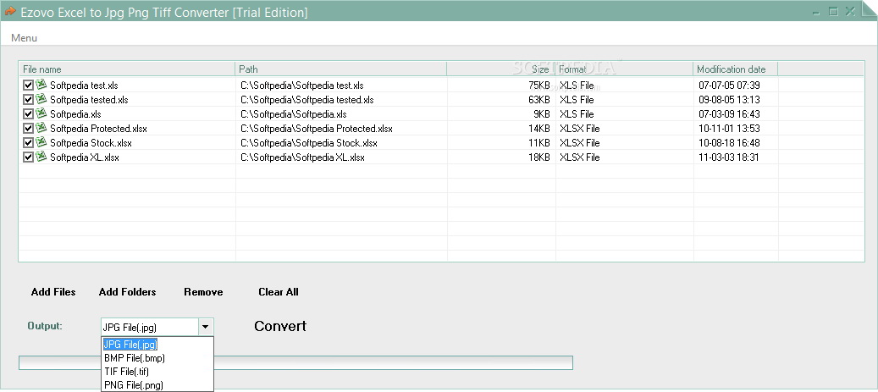Viewport: 878px width, 392px height.
Task: Deselect the Softpedia XL.xlsx checkbox
Action: click(28, 157)
